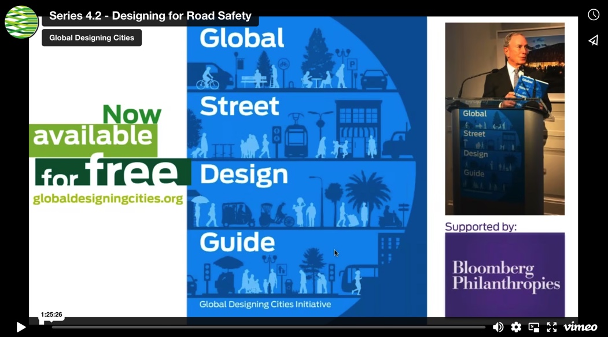
Task: Enter fullscreen mode
Action: click(552, 327)
